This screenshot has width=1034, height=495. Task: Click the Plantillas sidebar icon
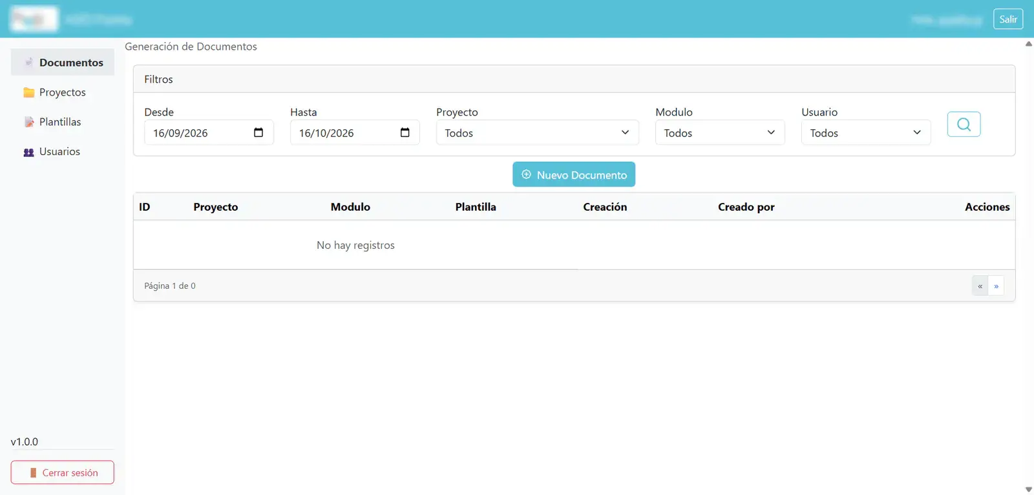pyautogui.click(x=28, y=122)
